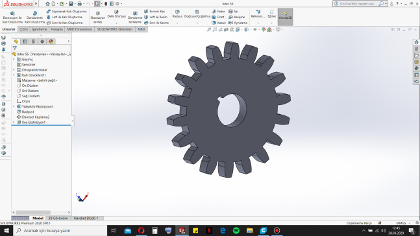This screenshot has width=420, height=236.
Task: Choose Loft ile Kesin command
Action: tap(156, 17)
